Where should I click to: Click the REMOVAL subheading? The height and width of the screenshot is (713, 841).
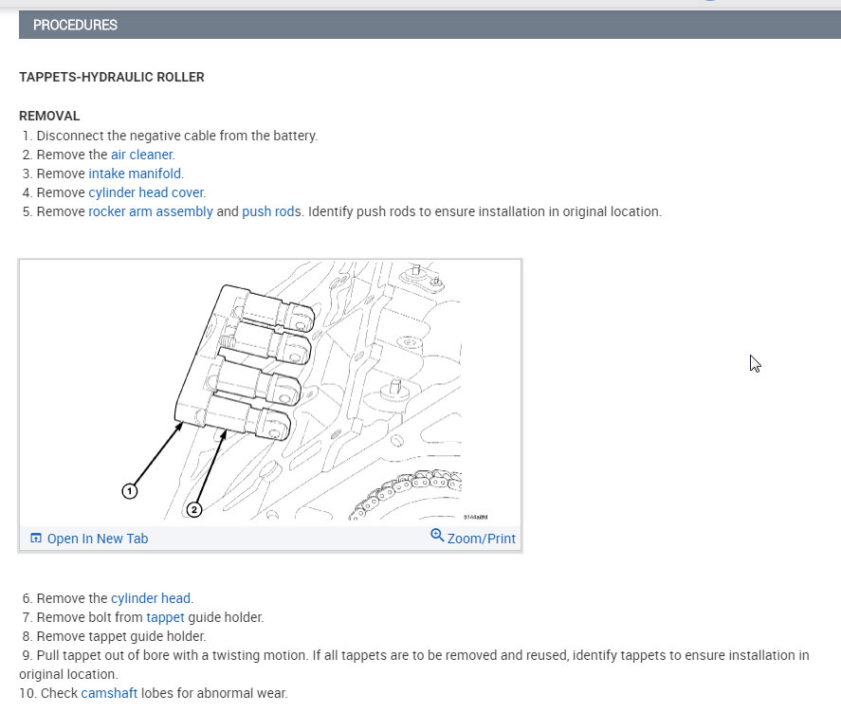point(49,117)
